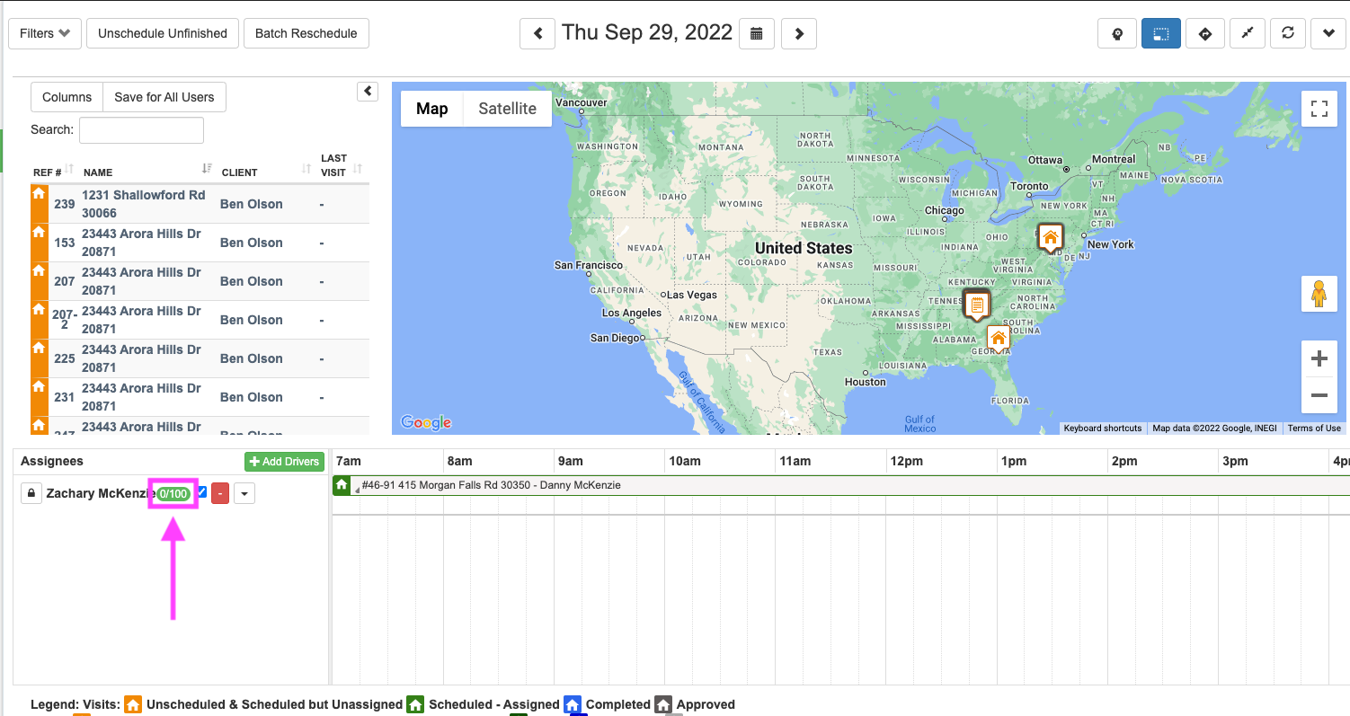Open the calendar date picker icon
This screenshot has height=716, width=1350.
(x=757, y=34)
